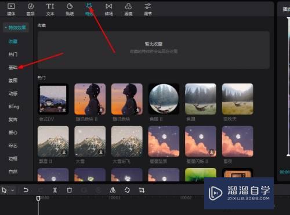
Task: Select 复古 retro category in sidebar
Action: pos(13,119)
